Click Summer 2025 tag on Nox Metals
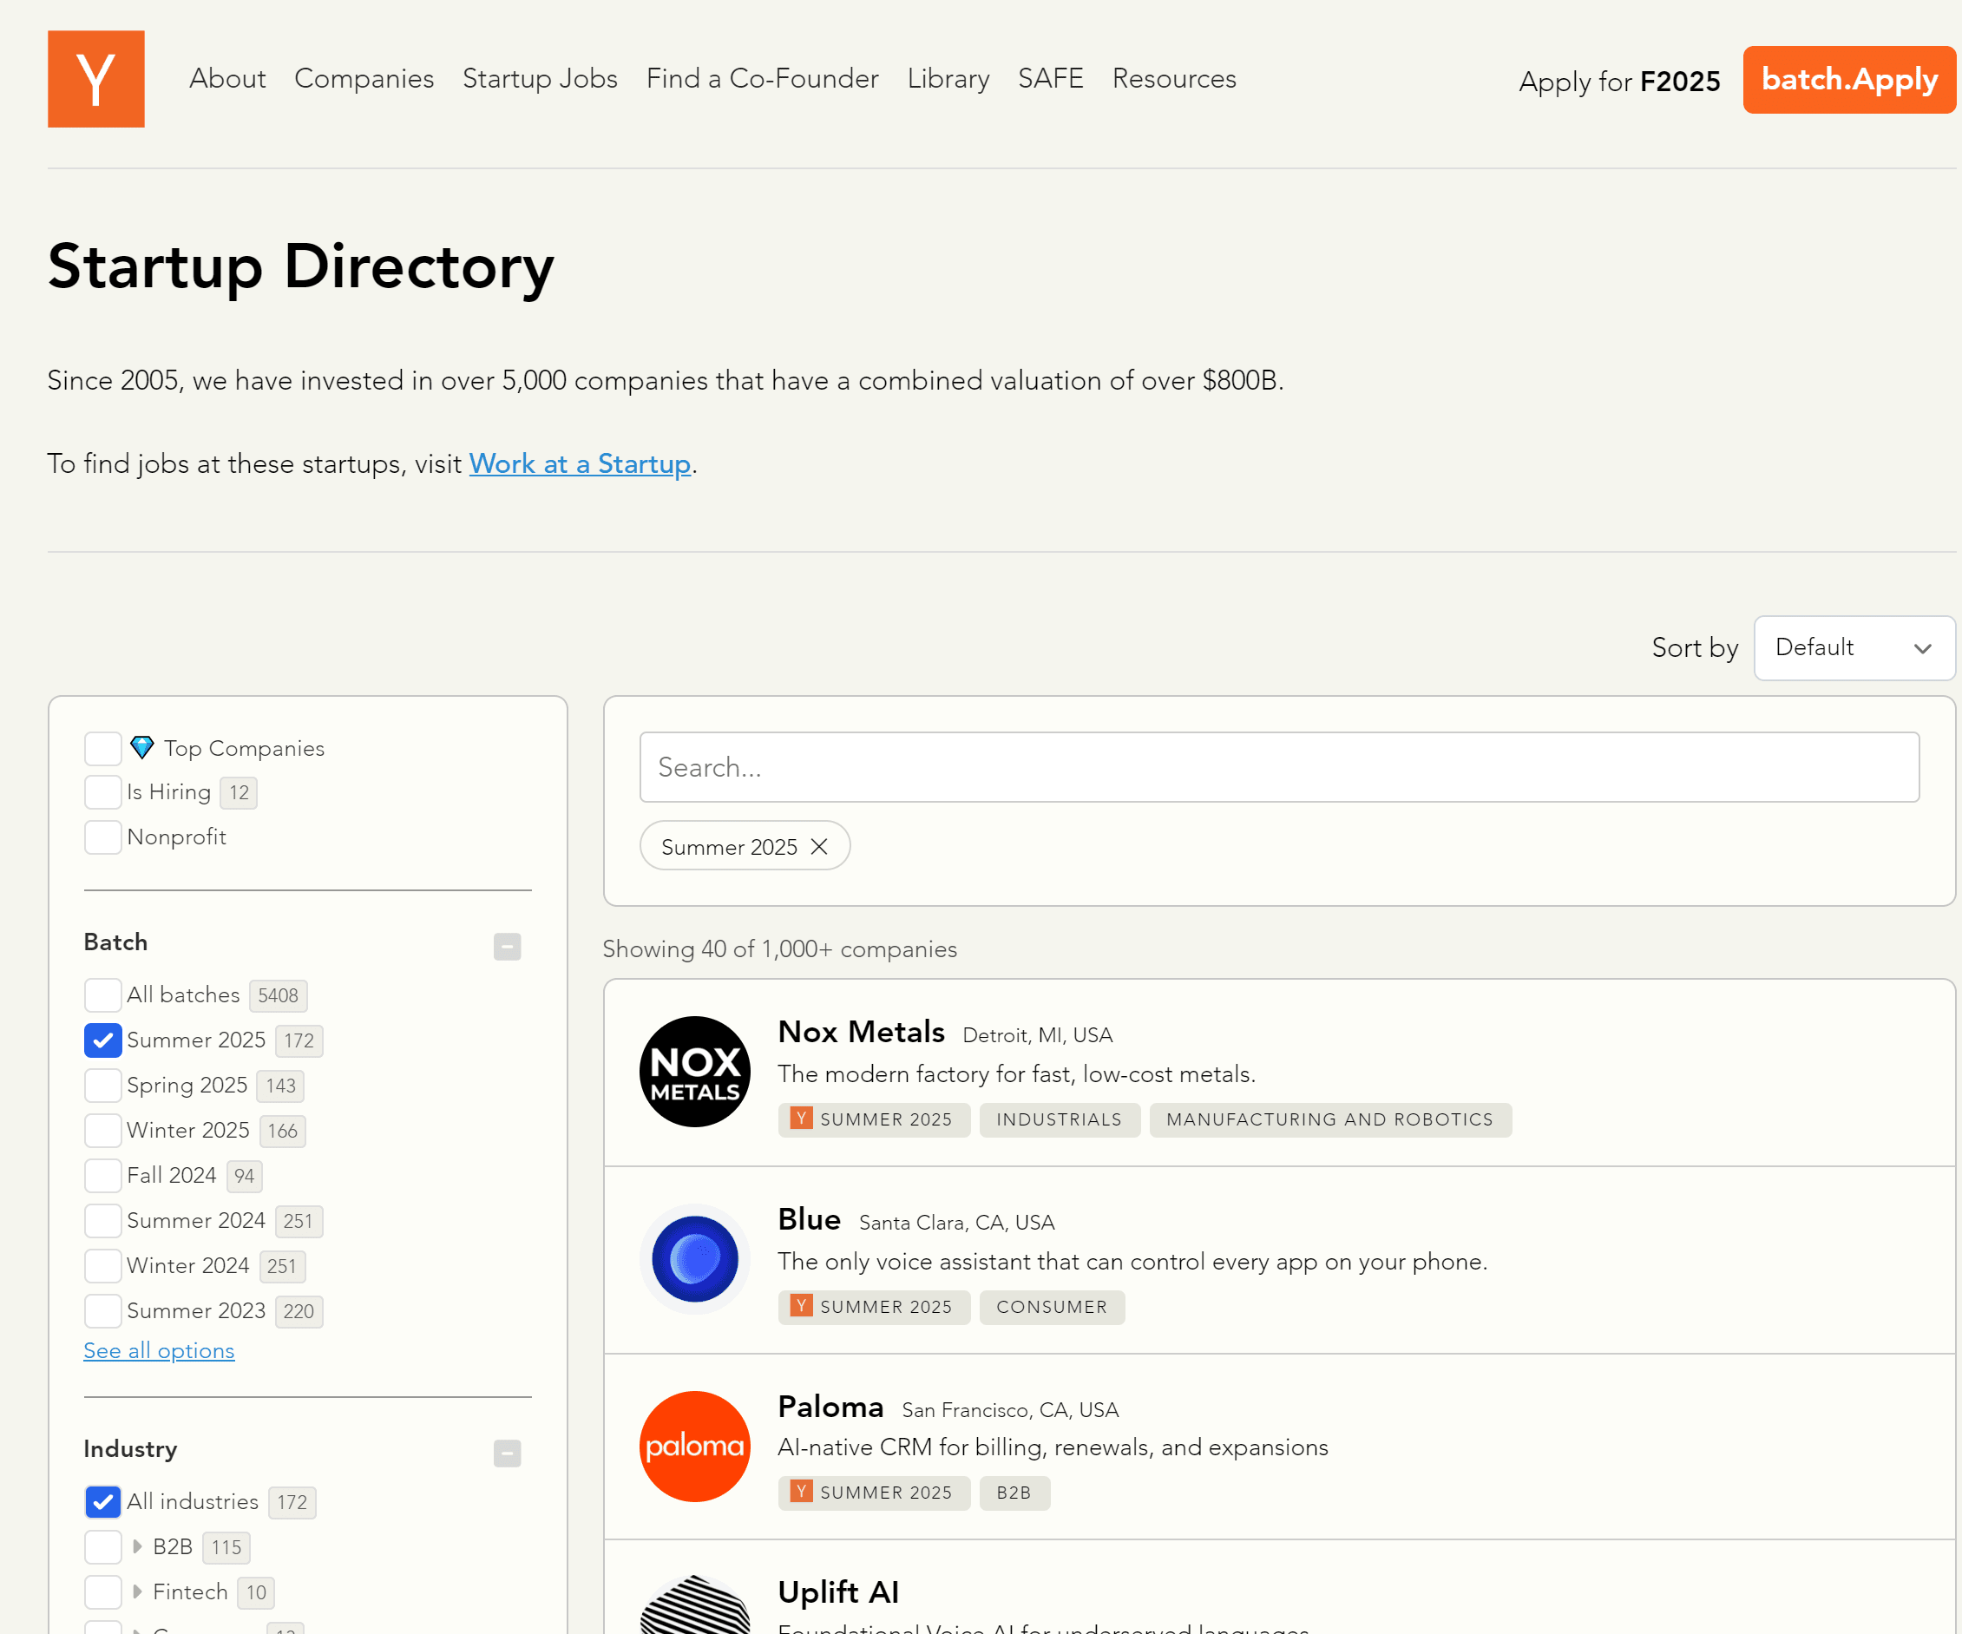The image size is (1962, 1634). click(x=874, y=1119)
